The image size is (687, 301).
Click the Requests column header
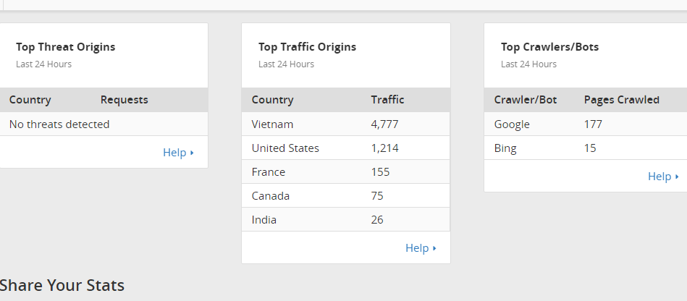click(125, 100)
